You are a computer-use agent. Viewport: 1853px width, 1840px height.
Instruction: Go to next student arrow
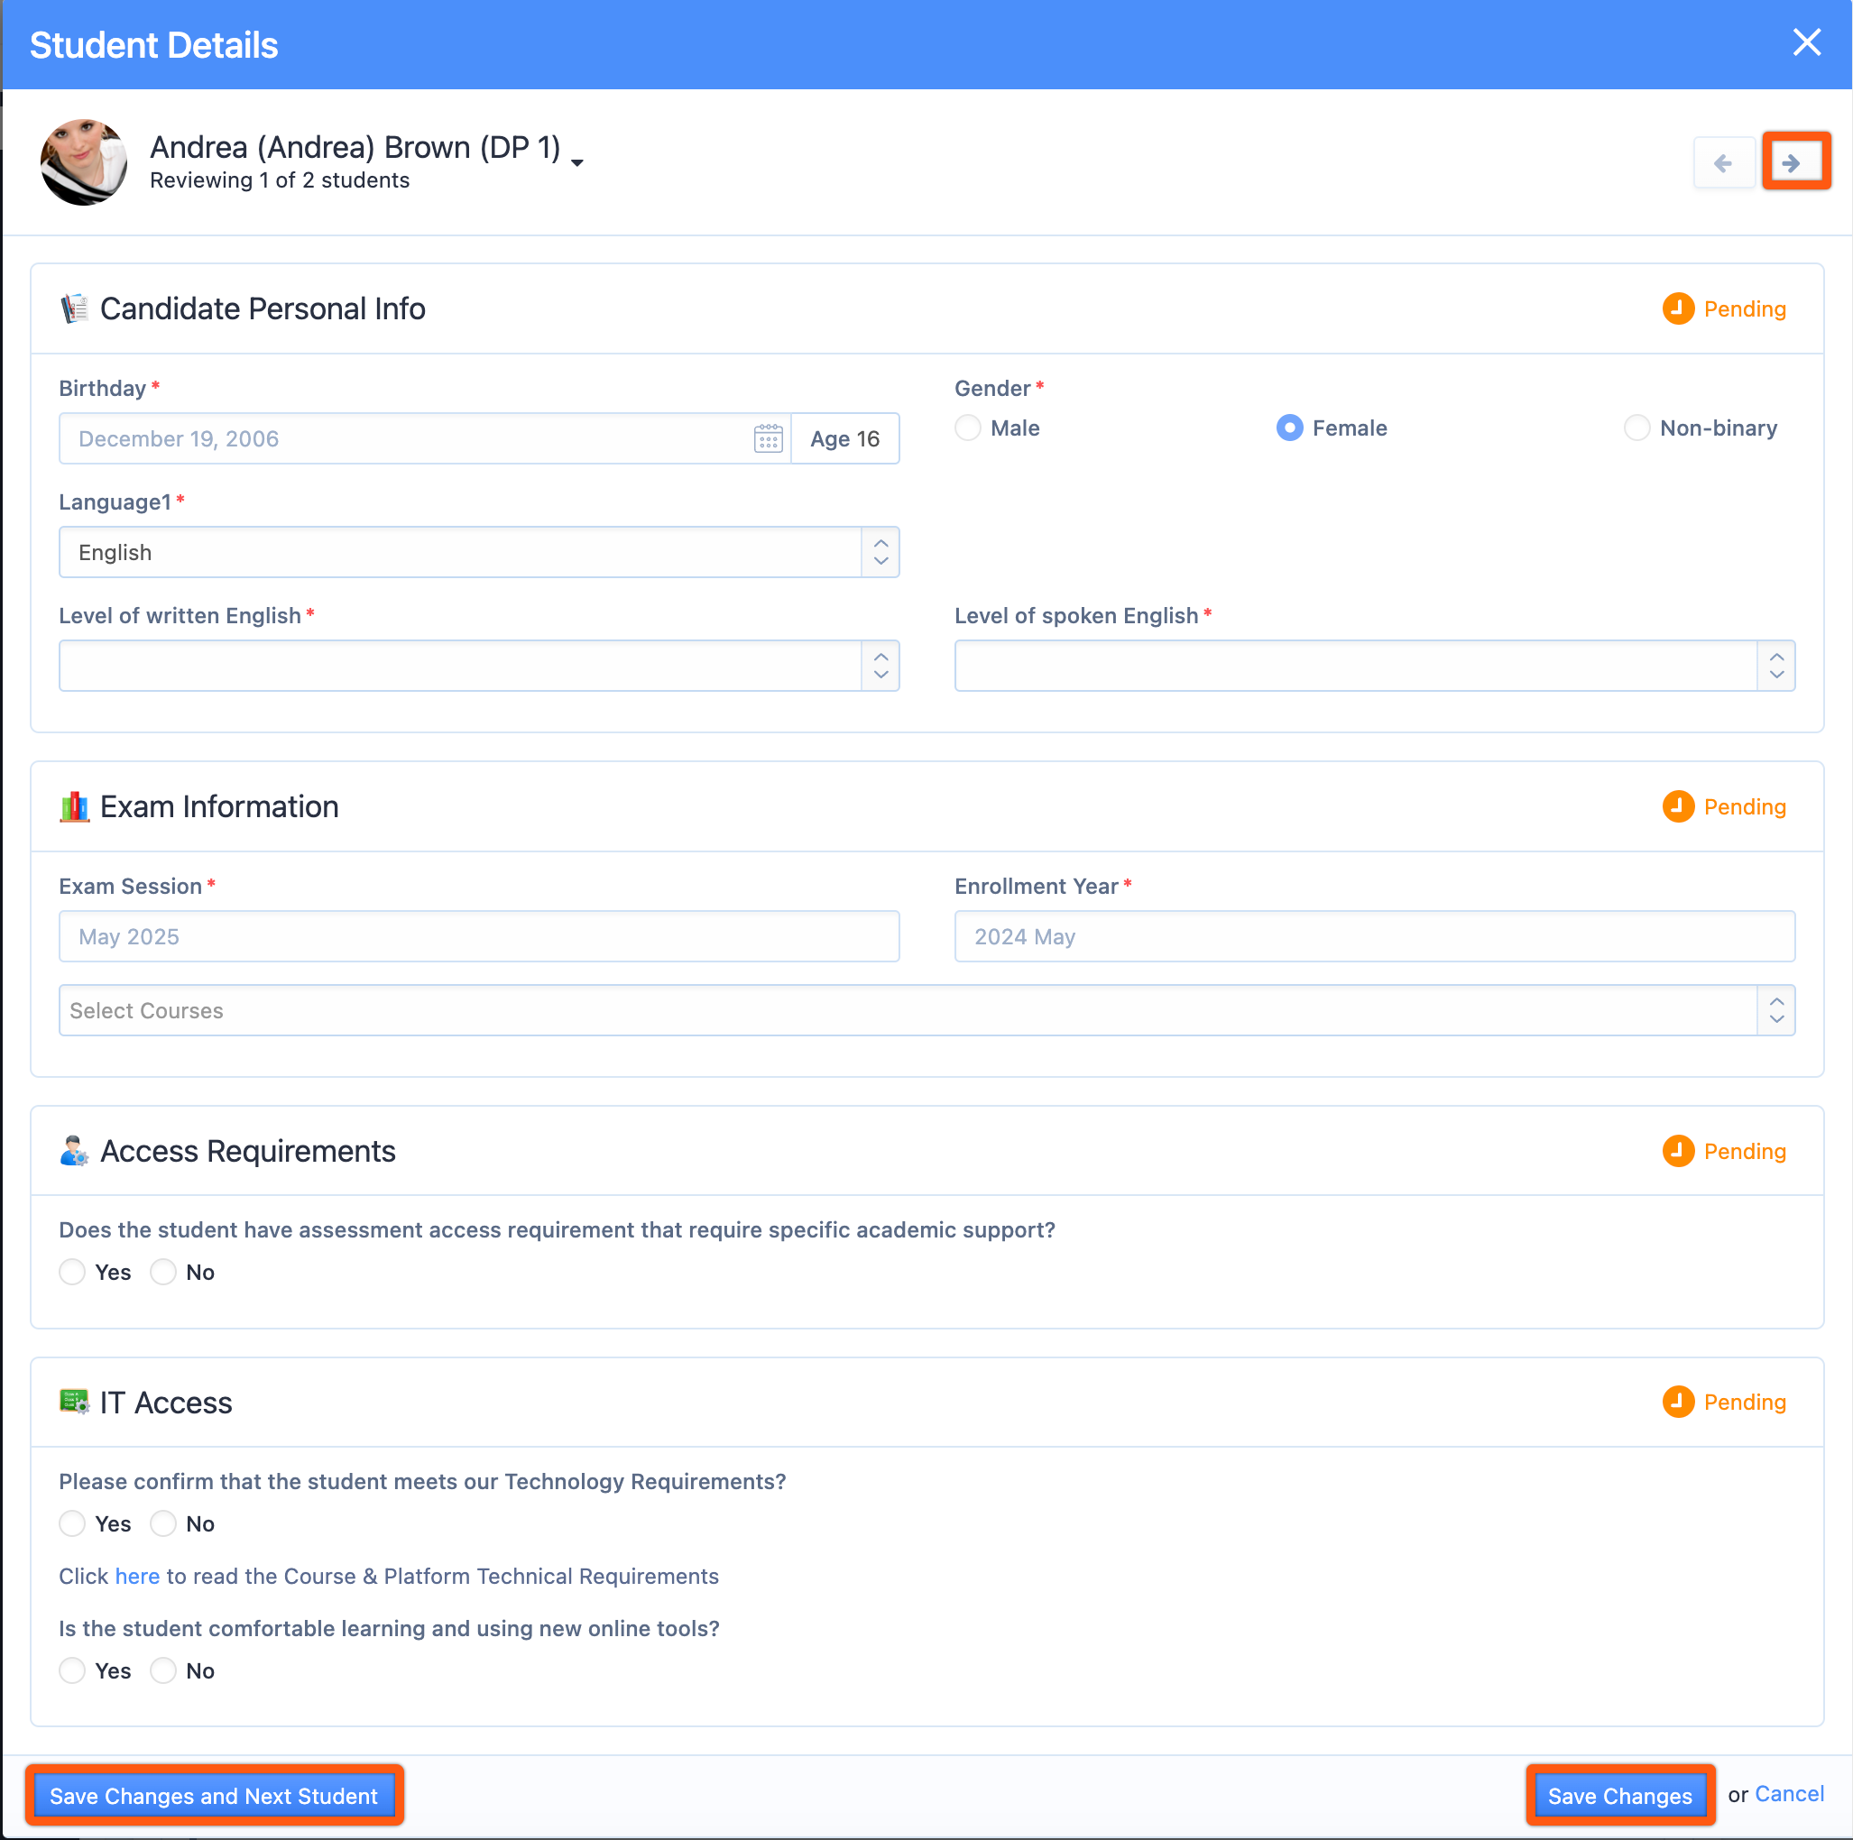(x=1795, y=163)
